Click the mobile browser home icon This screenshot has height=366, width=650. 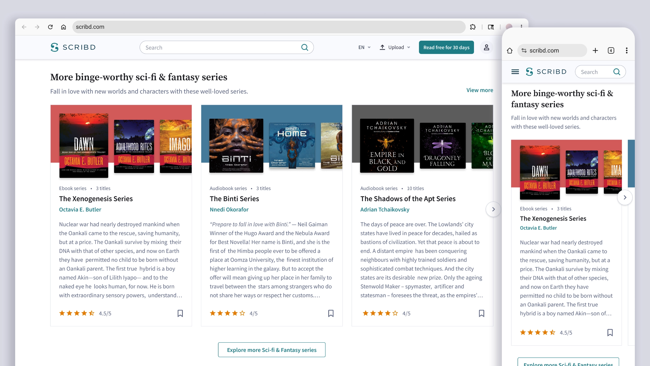point(510,51)
